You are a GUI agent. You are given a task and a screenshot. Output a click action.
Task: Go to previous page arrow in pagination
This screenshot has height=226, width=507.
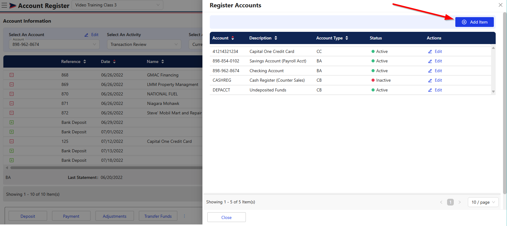(x=441, y=202)
